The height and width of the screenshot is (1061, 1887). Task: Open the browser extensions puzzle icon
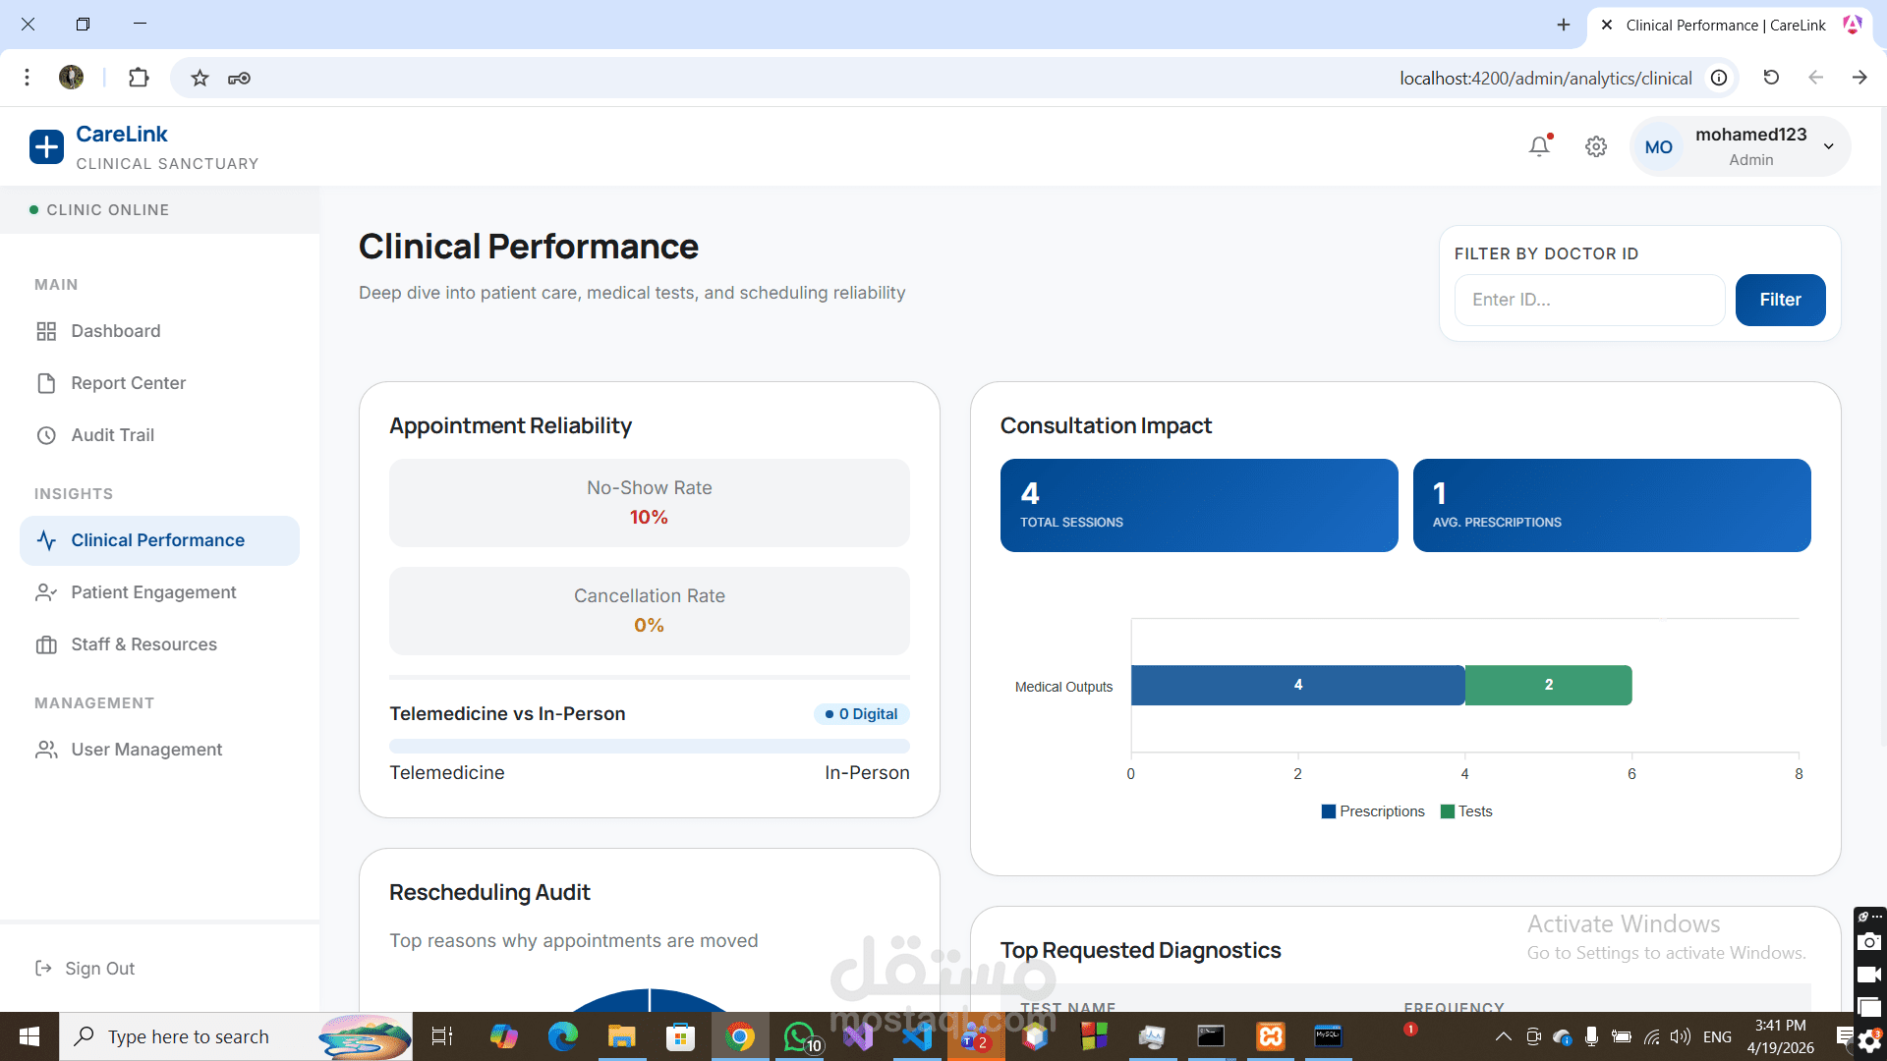tap(139, 78)
